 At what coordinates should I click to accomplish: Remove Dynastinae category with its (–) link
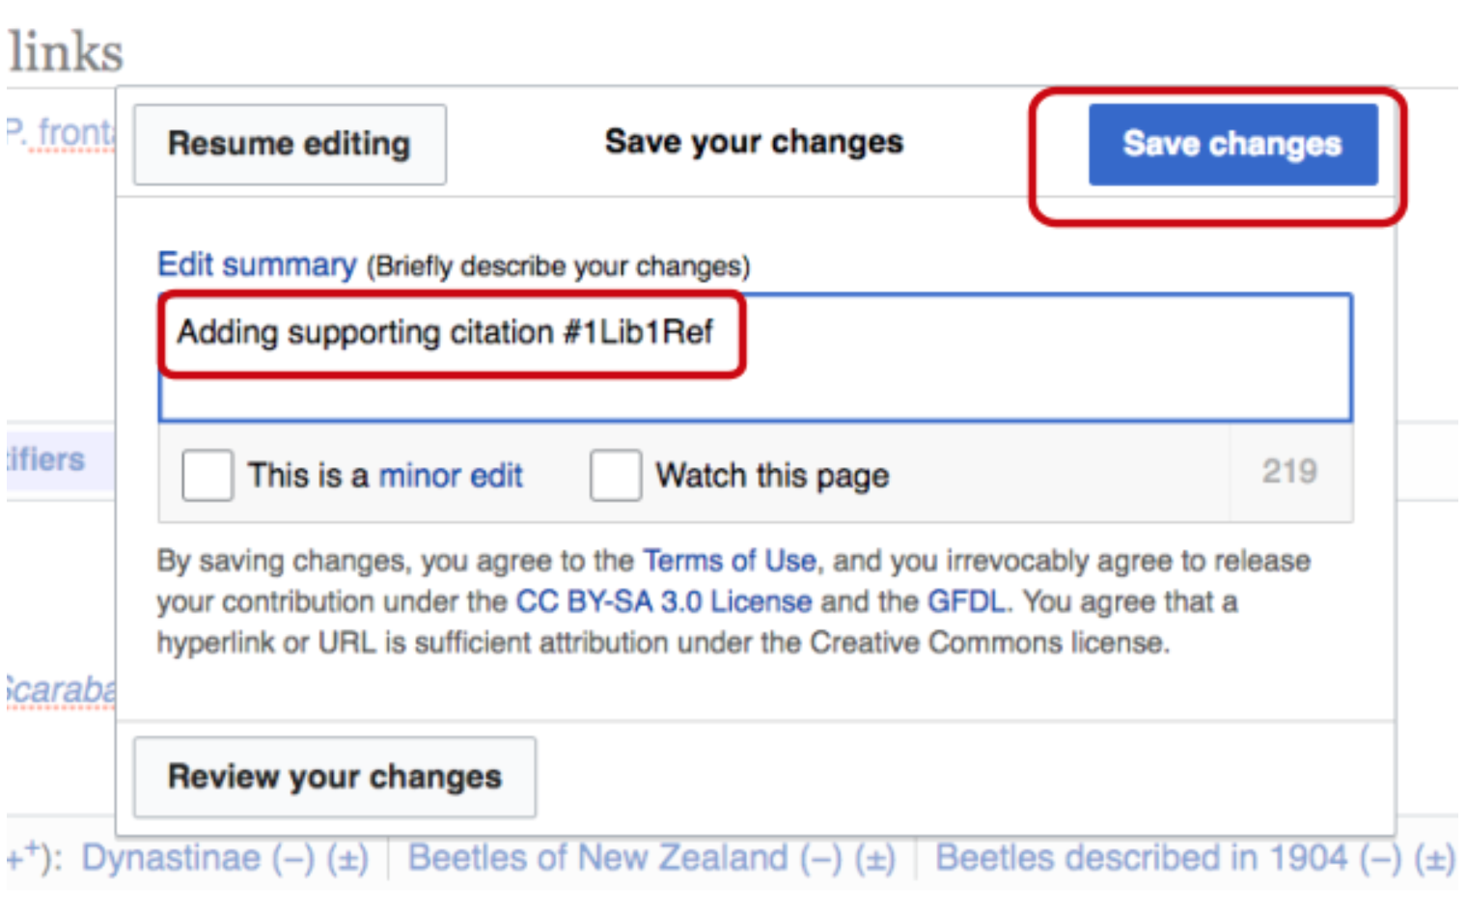292,857
